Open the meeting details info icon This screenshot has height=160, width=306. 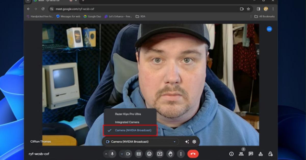[x=231, y=154]
